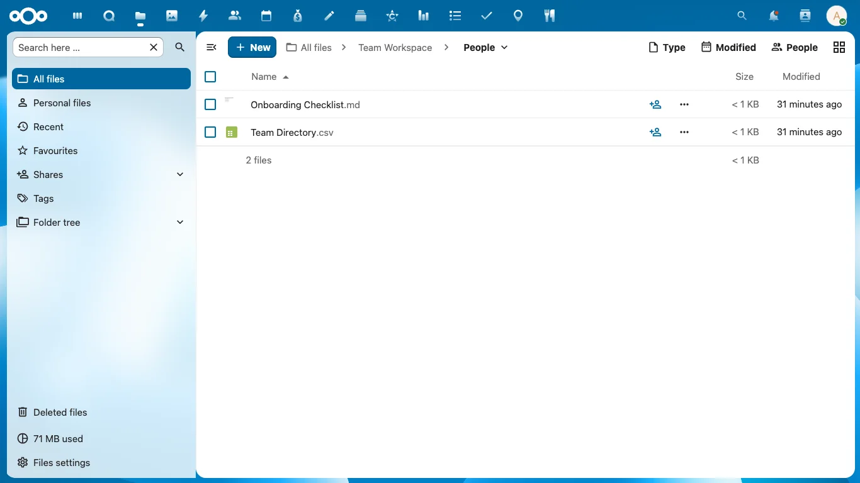Open the star-shaped app icon
The width and height of the screenshot is (860, 483).
[x=392, y=16]
